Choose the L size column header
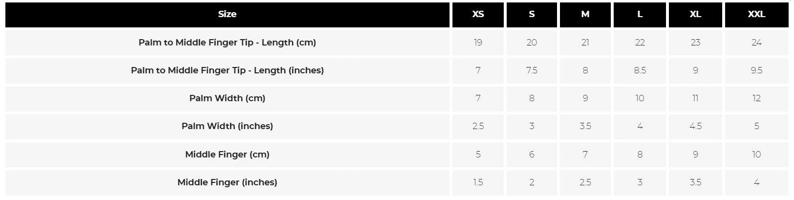Image resolution: width=794 pixels, height=200 pixels. [x=640, y=14]
